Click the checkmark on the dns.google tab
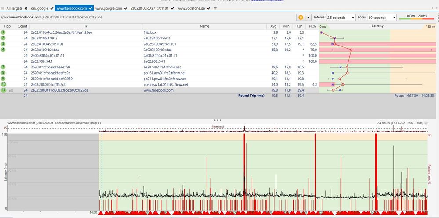The image size is (439, 218). [x=52, y=8]
